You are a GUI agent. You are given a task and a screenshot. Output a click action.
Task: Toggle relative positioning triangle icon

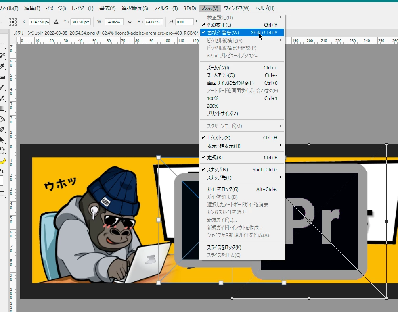coord(56,22)
